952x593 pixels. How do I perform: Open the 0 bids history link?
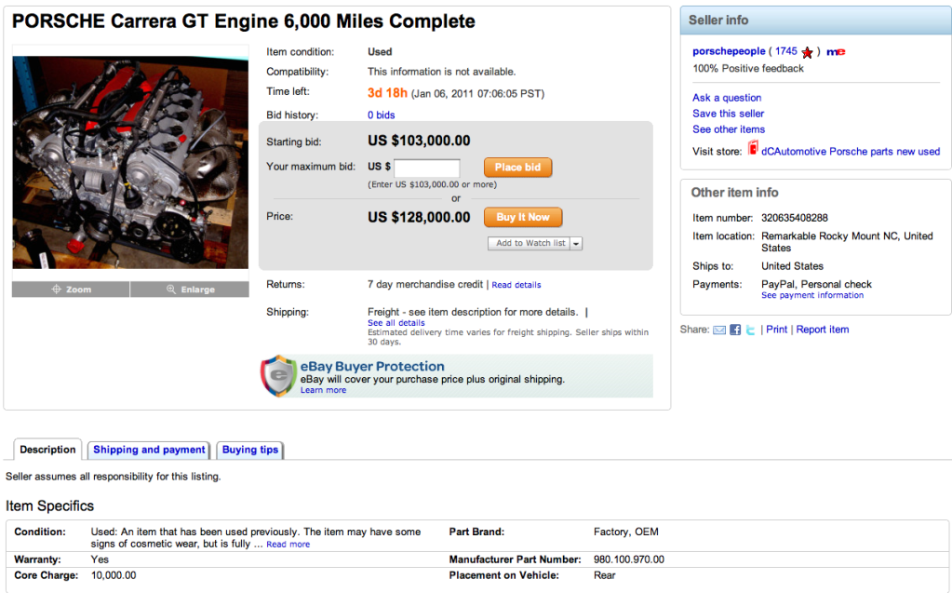coord(382,115)
